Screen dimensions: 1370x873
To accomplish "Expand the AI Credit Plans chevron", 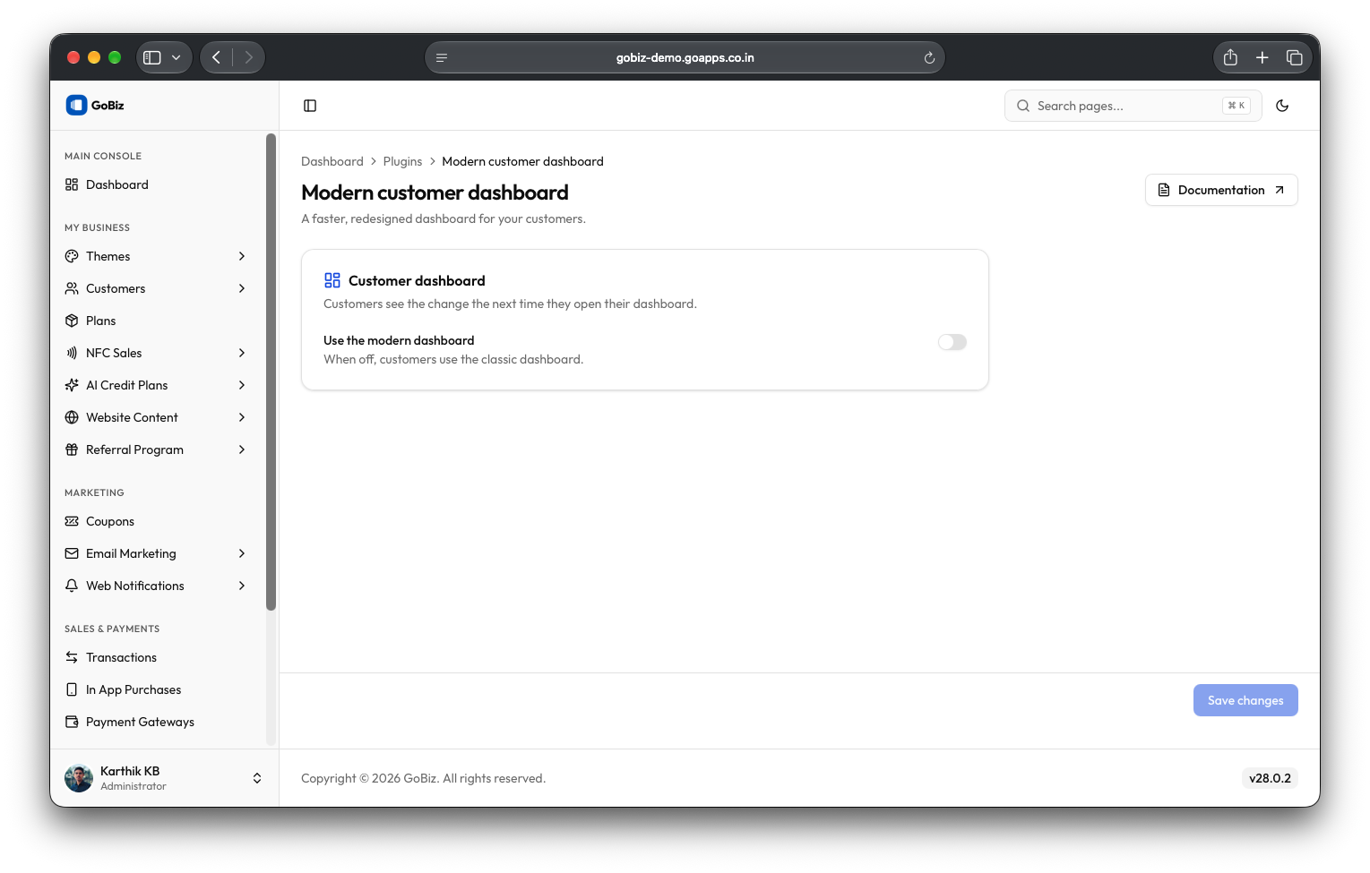I will (242, 385).
